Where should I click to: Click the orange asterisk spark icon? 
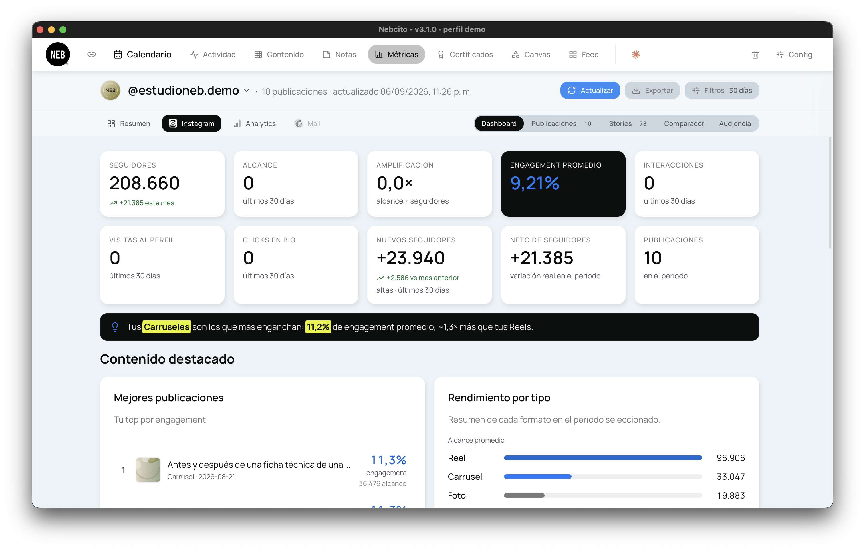tap(636, 55)
